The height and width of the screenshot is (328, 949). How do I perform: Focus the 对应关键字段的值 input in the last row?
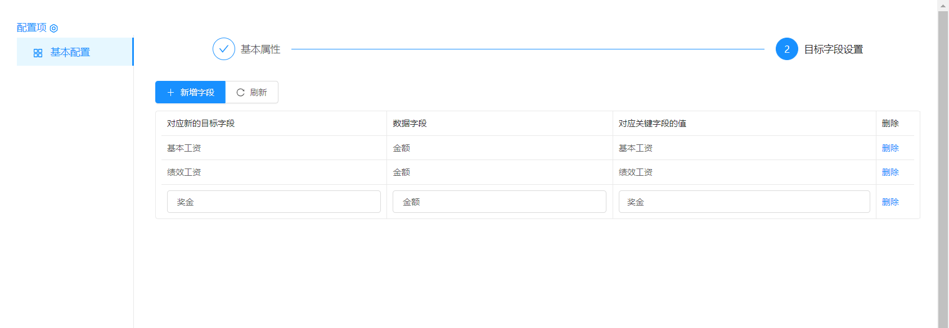tap(744, 202)
